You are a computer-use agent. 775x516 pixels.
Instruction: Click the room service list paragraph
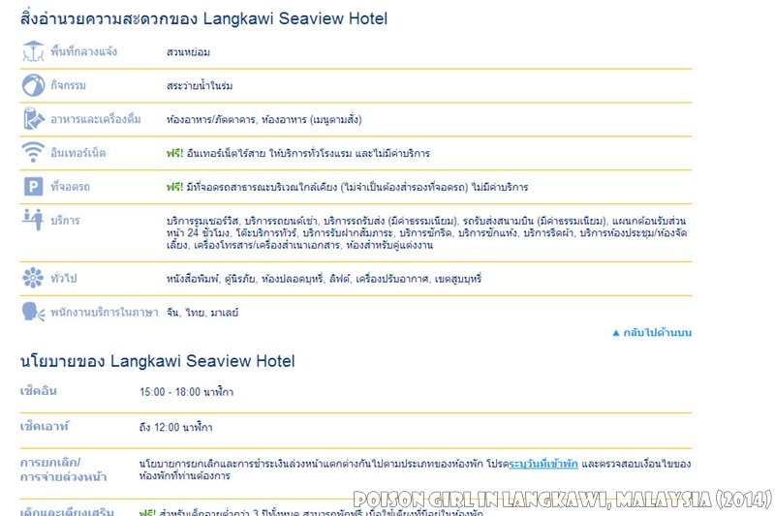(426, 232)
